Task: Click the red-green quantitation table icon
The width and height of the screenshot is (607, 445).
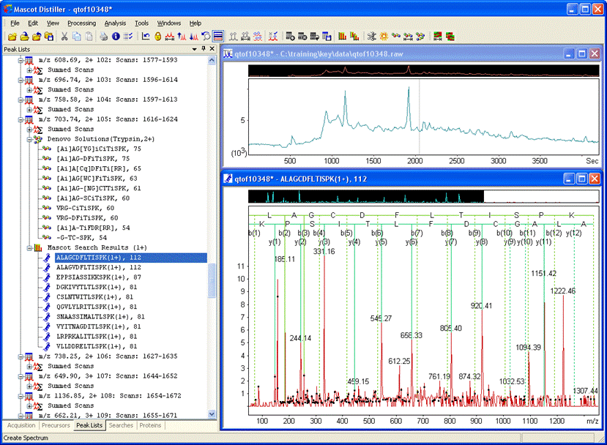Action: pyautogui.click(x=437, y=37)
